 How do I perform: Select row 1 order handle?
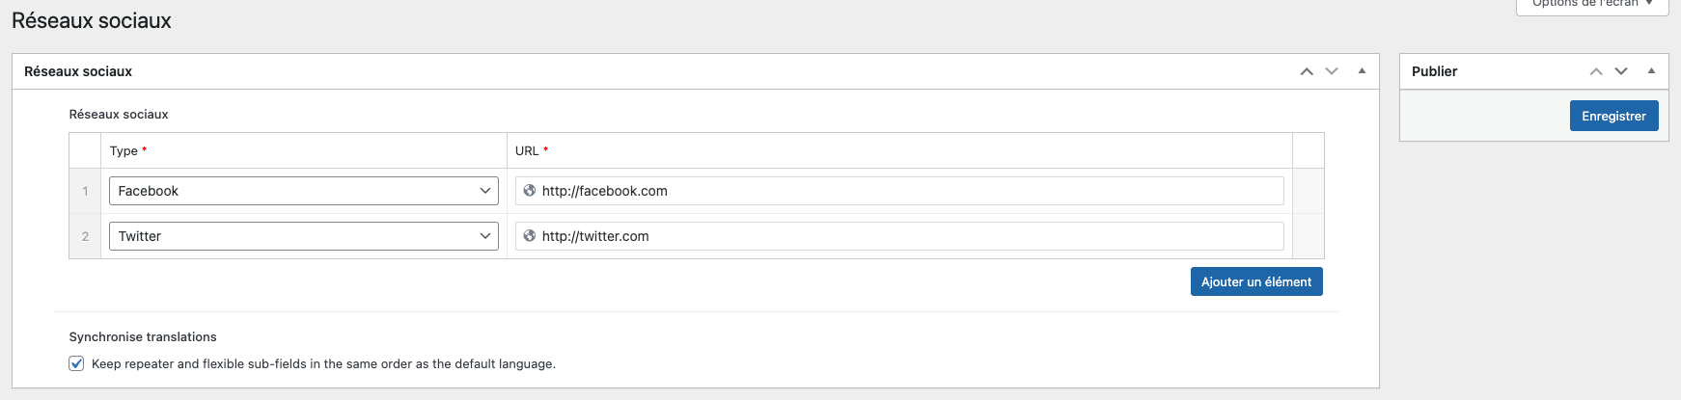click(x=85, y=191)
